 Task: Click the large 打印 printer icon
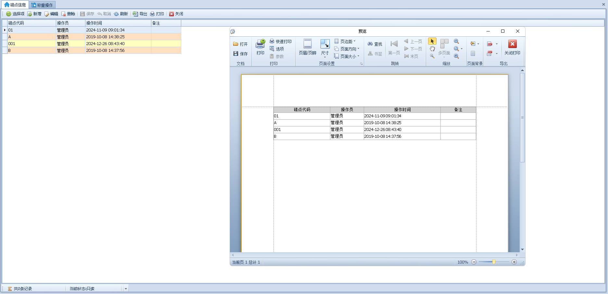[x=260, y=44]
